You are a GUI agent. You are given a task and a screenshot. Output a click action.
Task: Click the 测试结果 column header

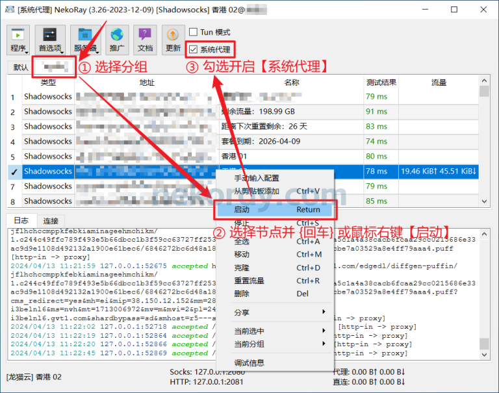(x=381, y=82)
